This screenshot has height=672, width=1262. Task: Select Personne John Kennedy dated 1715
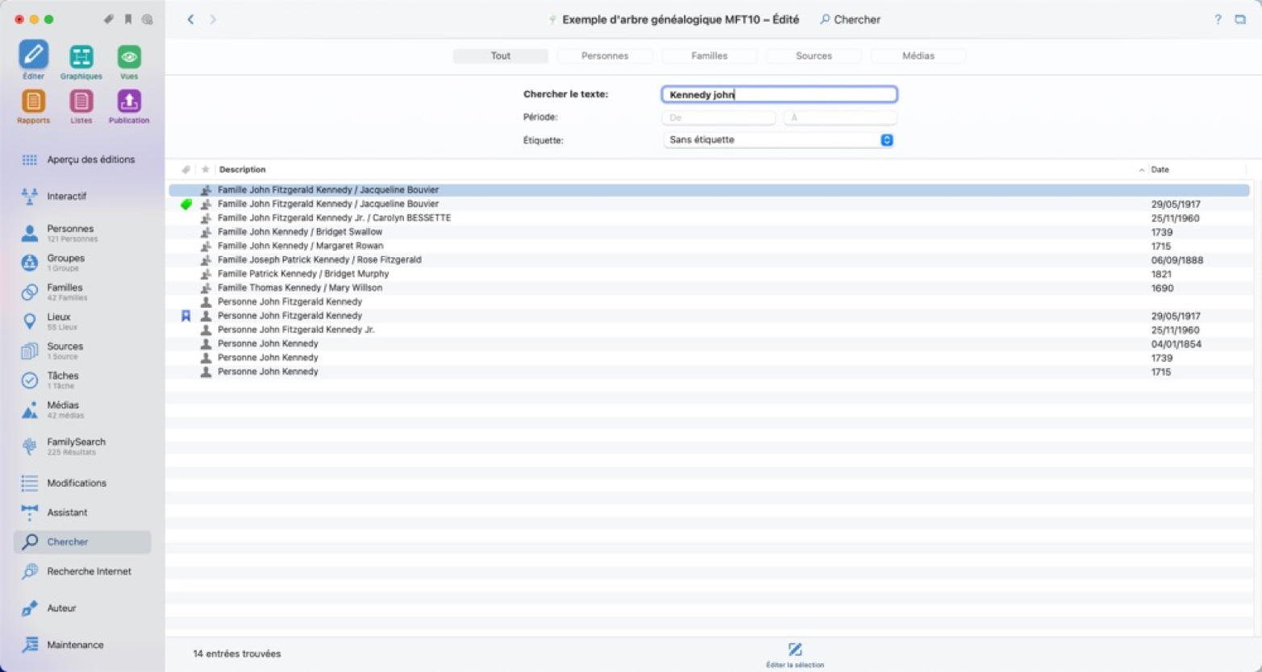pos(710,371)
